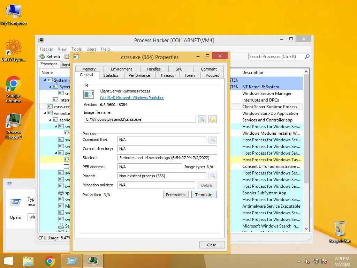
Task: Collapse the svchost node above the yellow task host row
Action: point(56,153)
